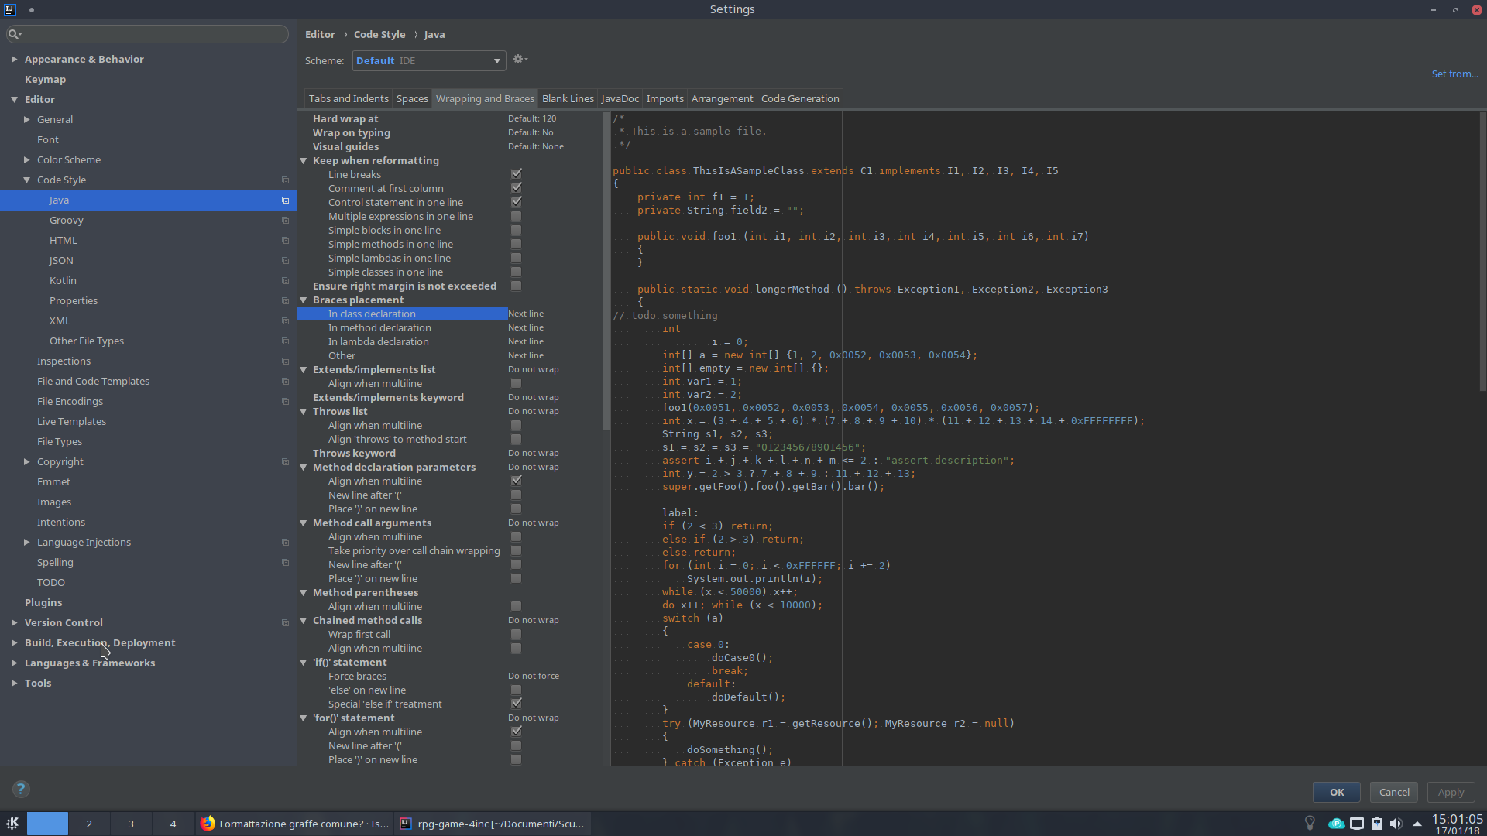Expand the Appearance & Behavior section
Image resolution: width=1487 pixels, height=836 pixels.
point(14,59)
